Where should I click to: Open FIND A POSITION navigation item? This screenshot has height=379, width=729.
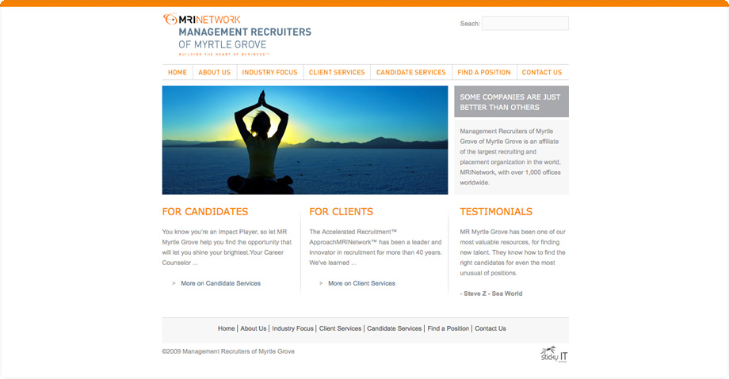coord(484,73)
